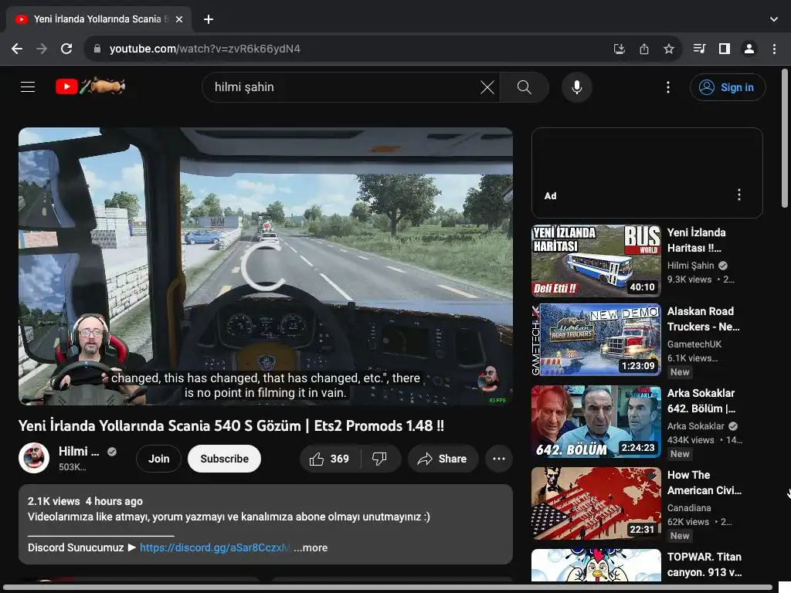
Task: Open the Discord server link
Action: (215, 547)
